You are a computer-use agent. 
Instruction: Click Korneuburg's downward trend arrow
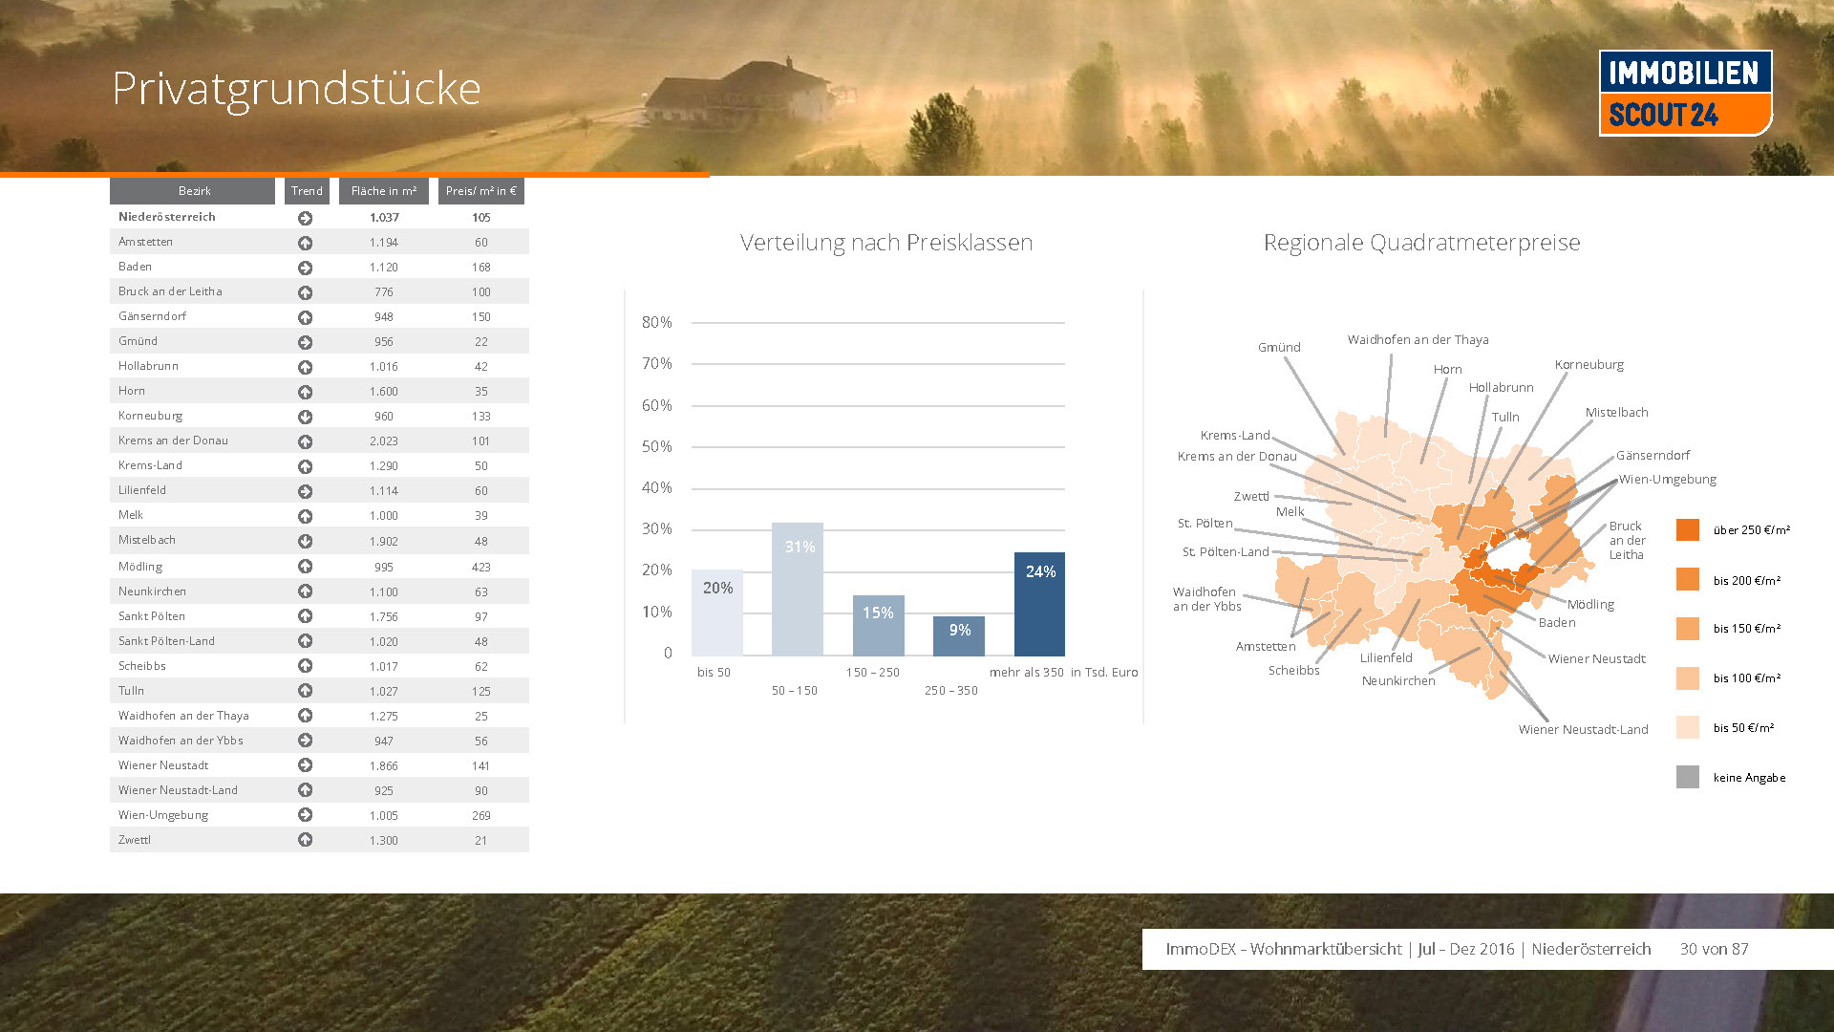(305, 417)
